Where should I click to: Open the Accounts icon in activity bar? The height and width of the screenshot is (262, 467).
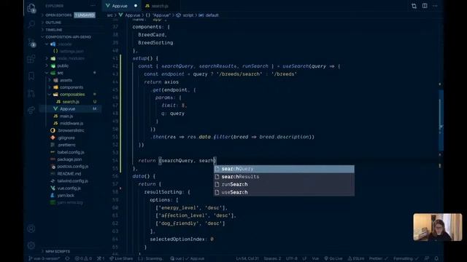pos(31,229)
